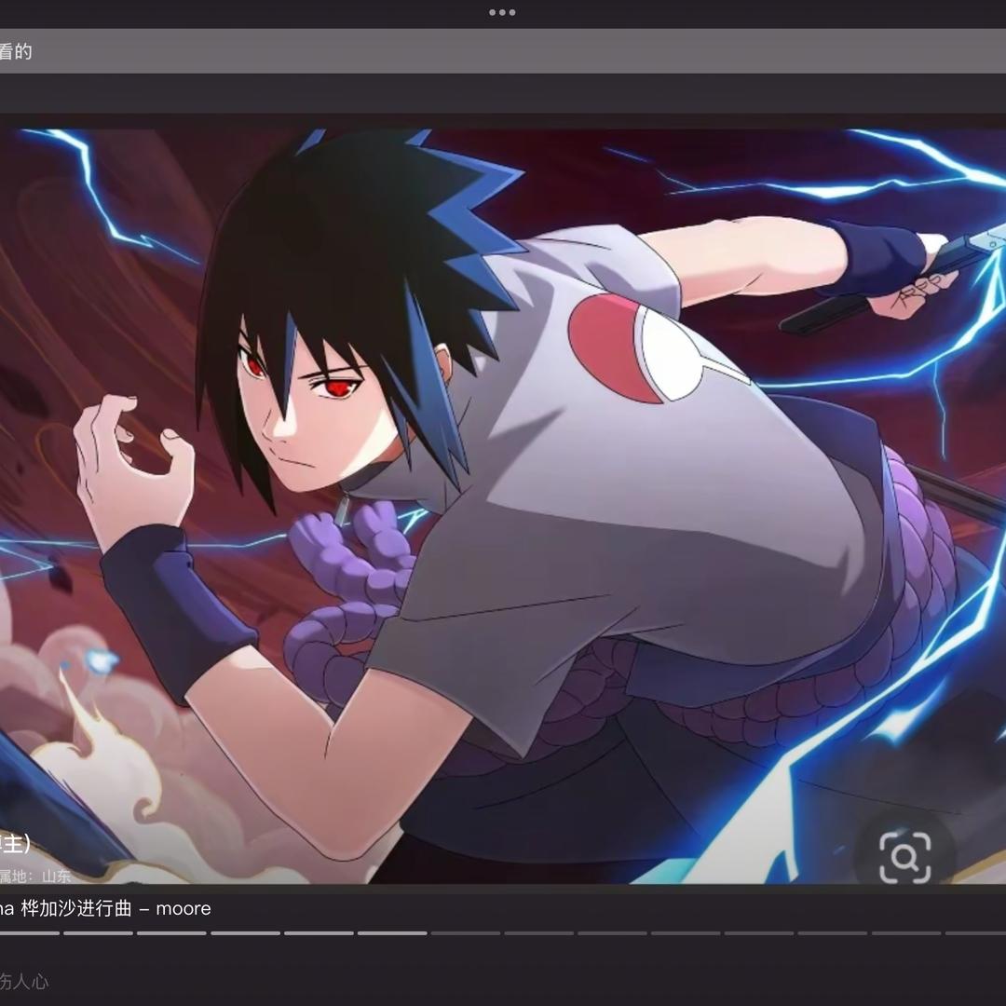
Task: Click the 属地:山东 location label
Action: coord(35,877)
